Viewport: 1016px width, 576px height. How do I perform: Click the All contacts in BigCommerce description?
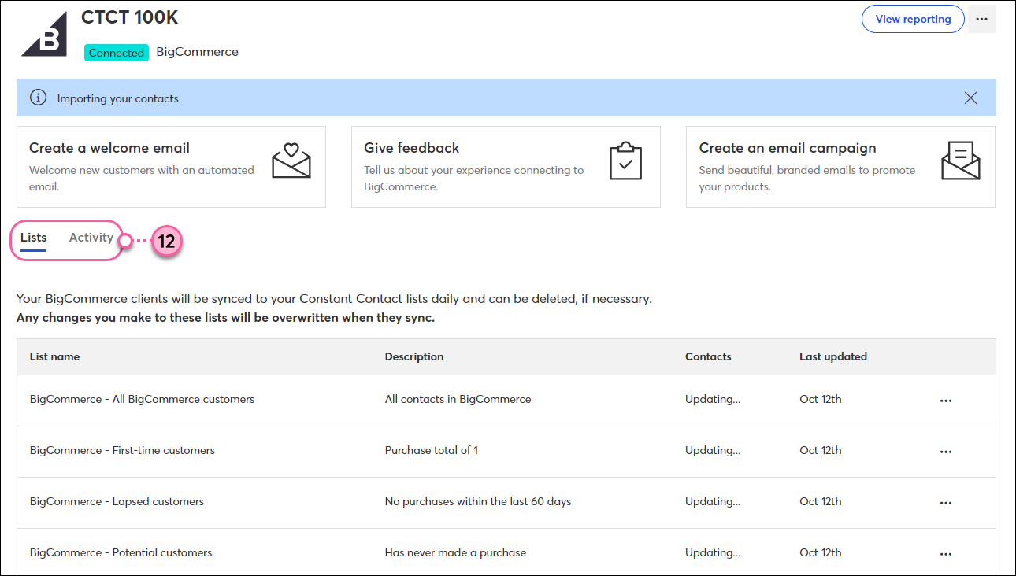[458, 399]
